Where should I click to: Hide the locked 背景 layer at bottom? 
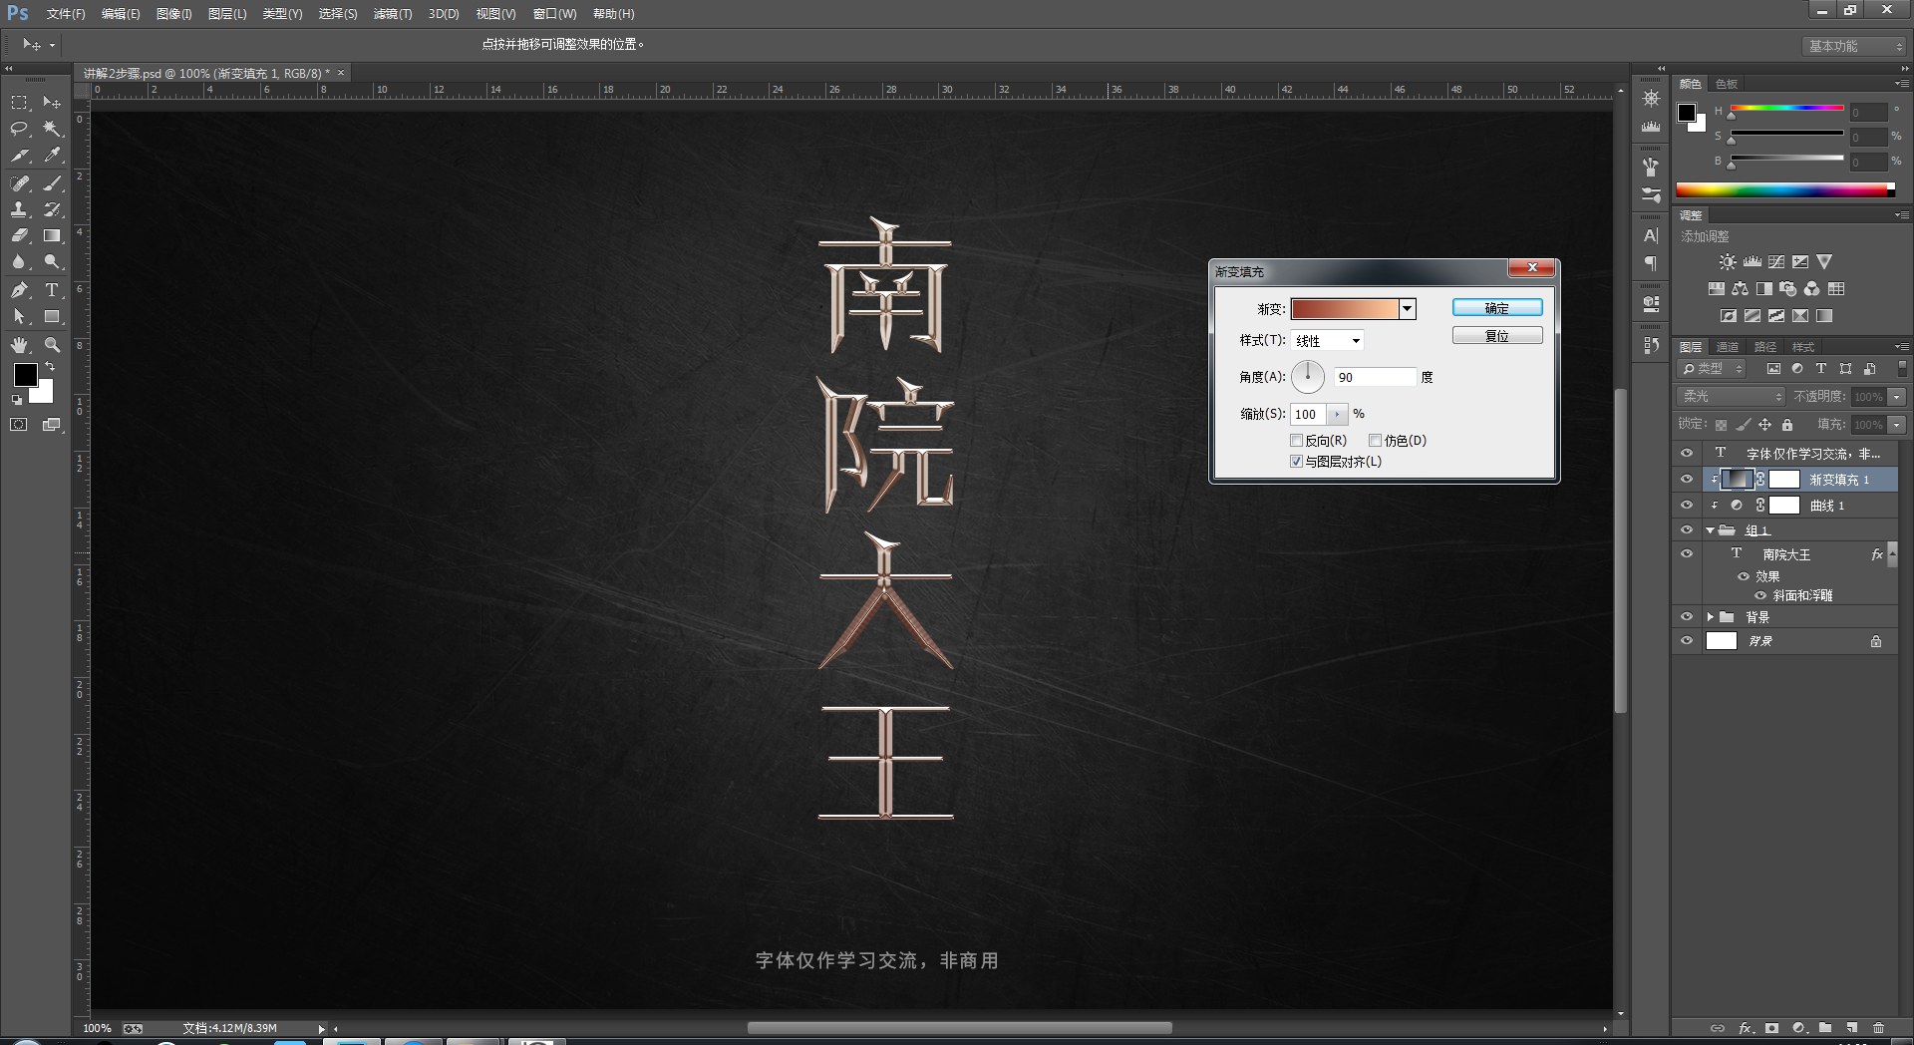[1687, 641]
